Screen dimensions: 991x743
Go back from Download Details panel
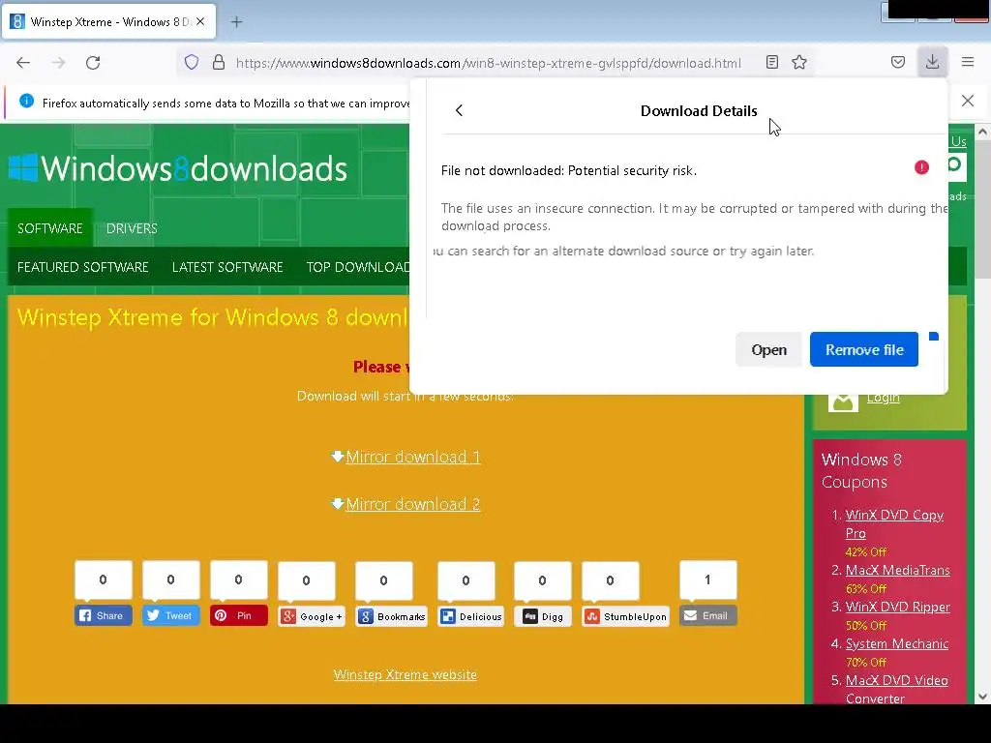(459, 110)
